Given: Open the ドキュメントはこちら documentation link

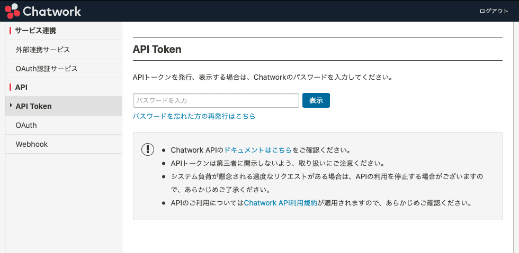Looking at the screenshot, I should click(x=258, y=150).
